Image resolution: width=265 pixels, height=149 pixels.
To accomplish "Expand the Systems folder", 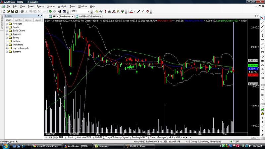I will [x=7, y=52].
